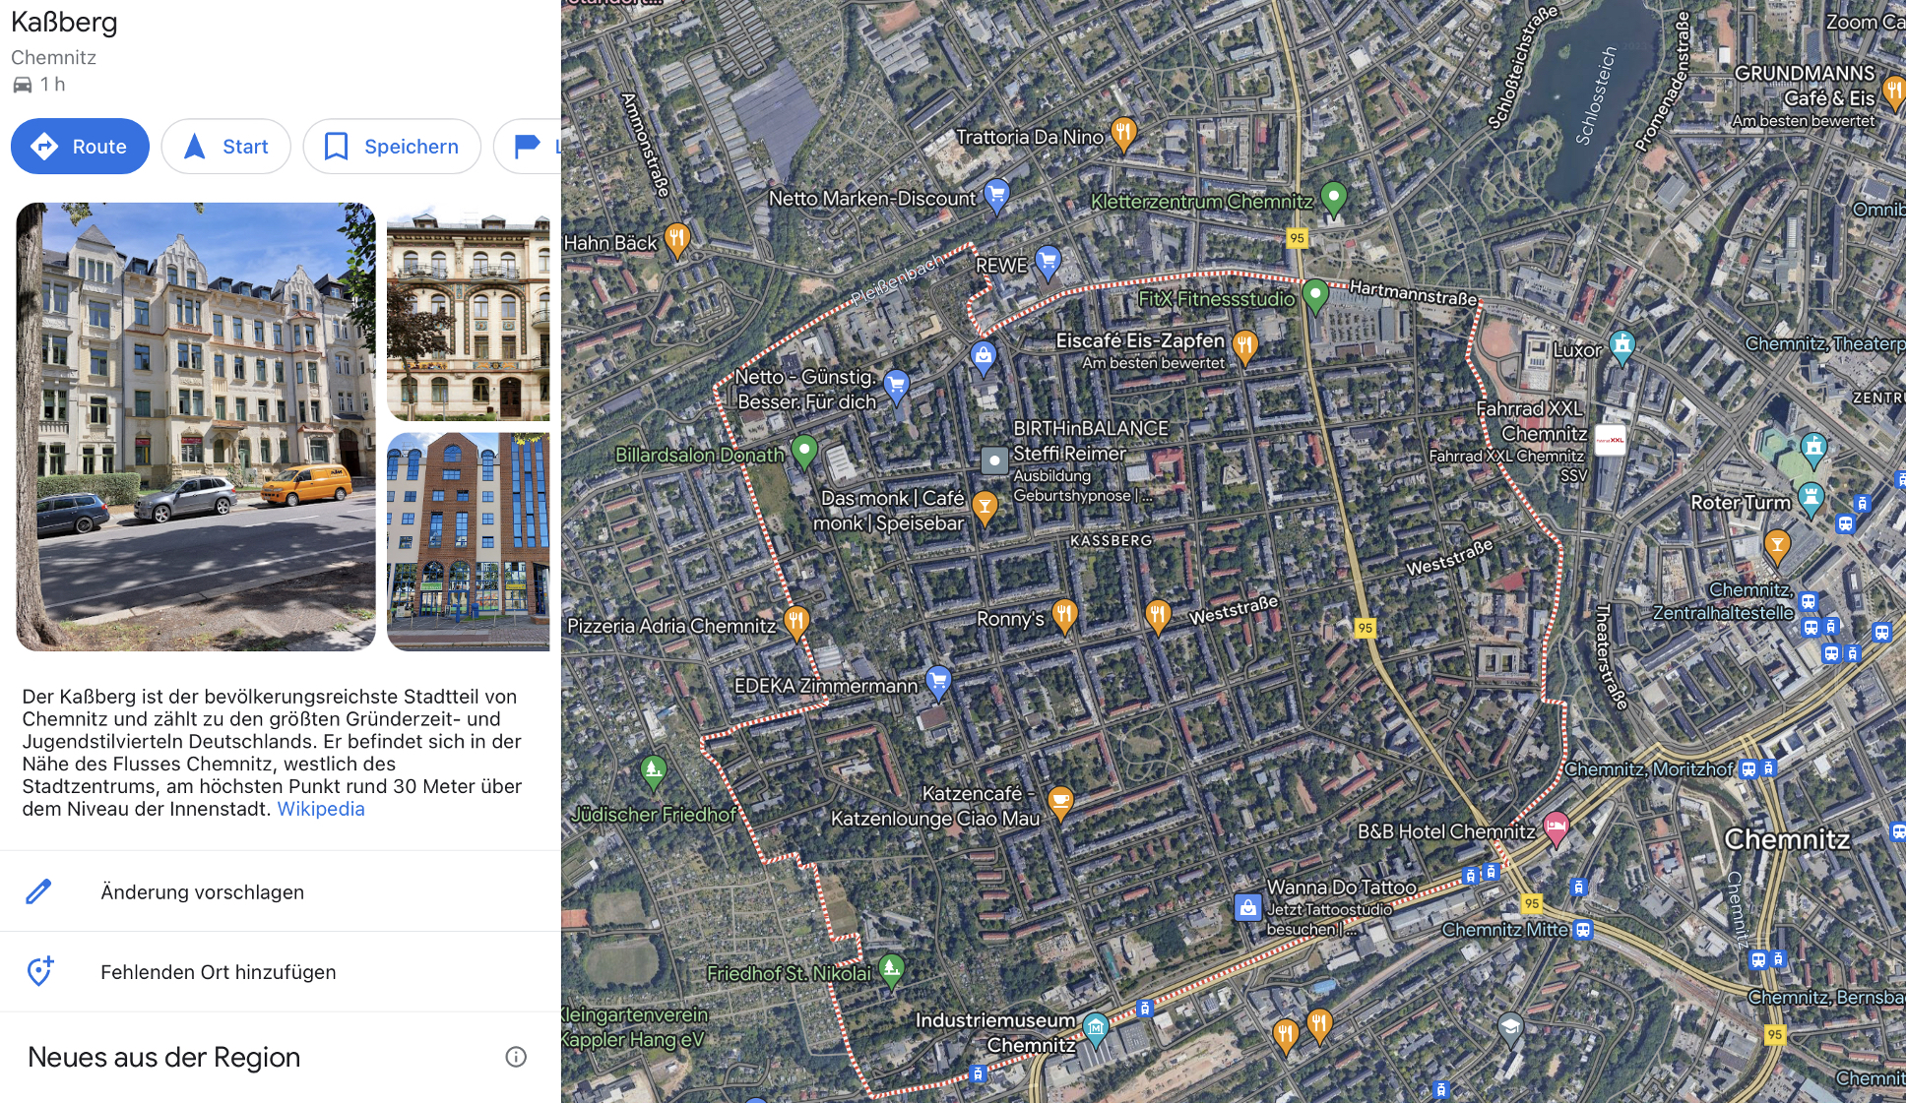Click B&B Hotel Chemnitz hotel pin
The height and width of the screenshot is (1103, 1907).
1557,827
